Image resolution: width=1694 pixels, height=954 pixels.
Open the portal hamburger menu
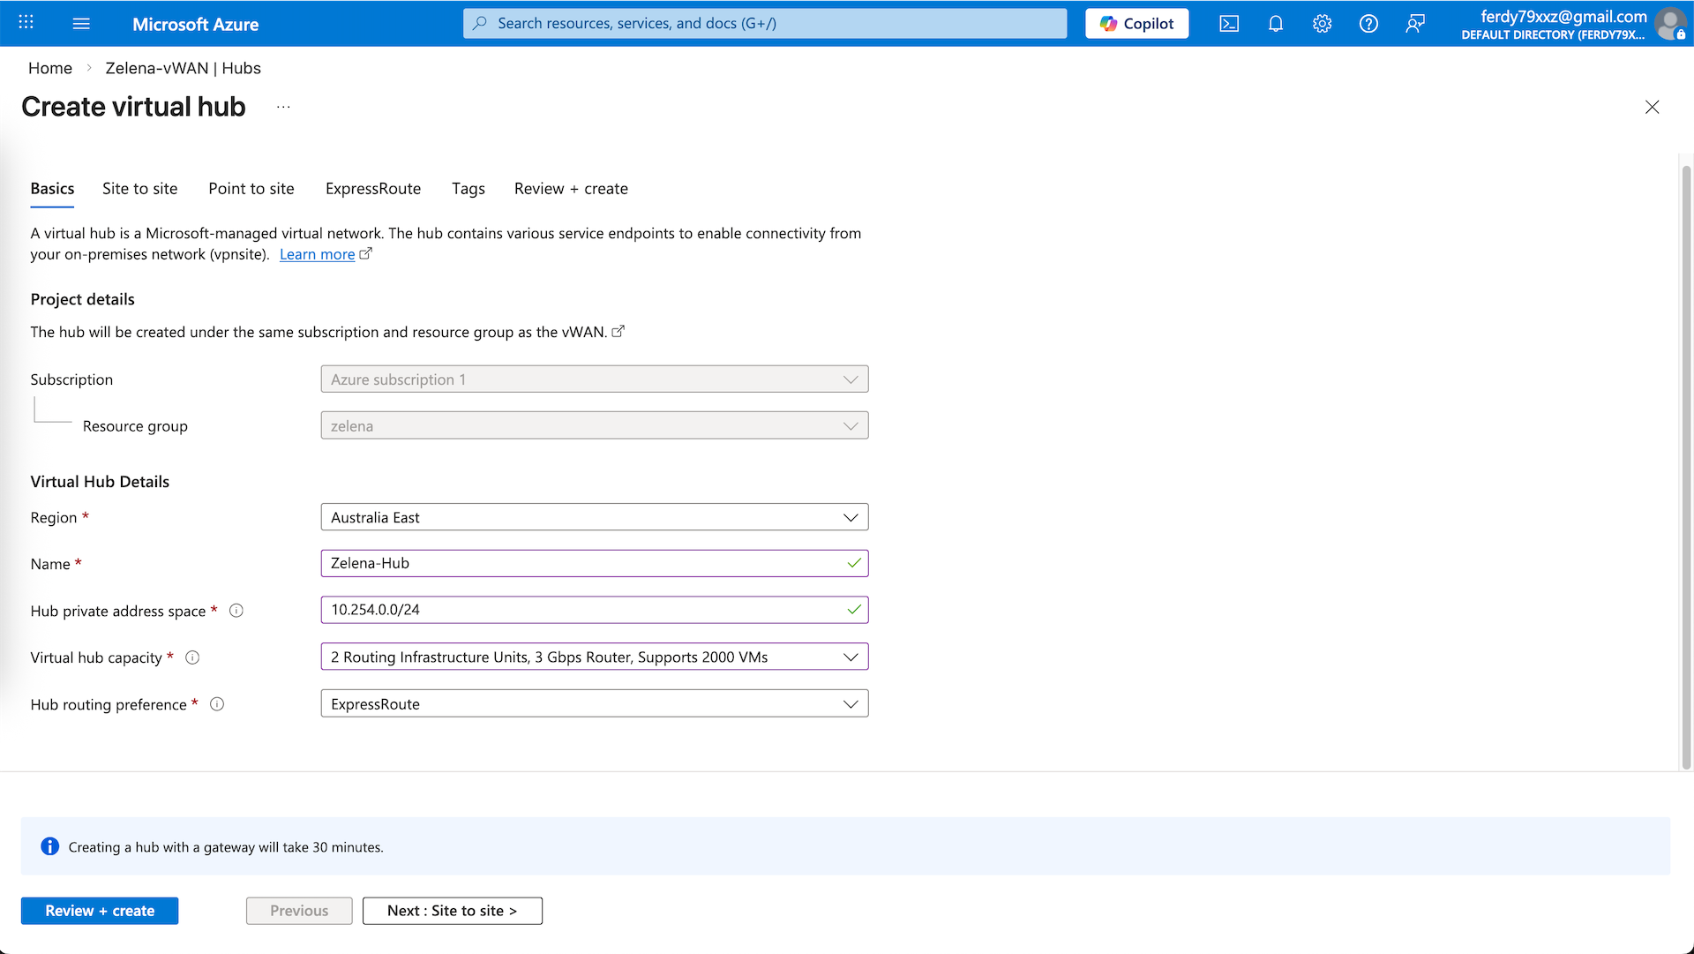point(81,24)
